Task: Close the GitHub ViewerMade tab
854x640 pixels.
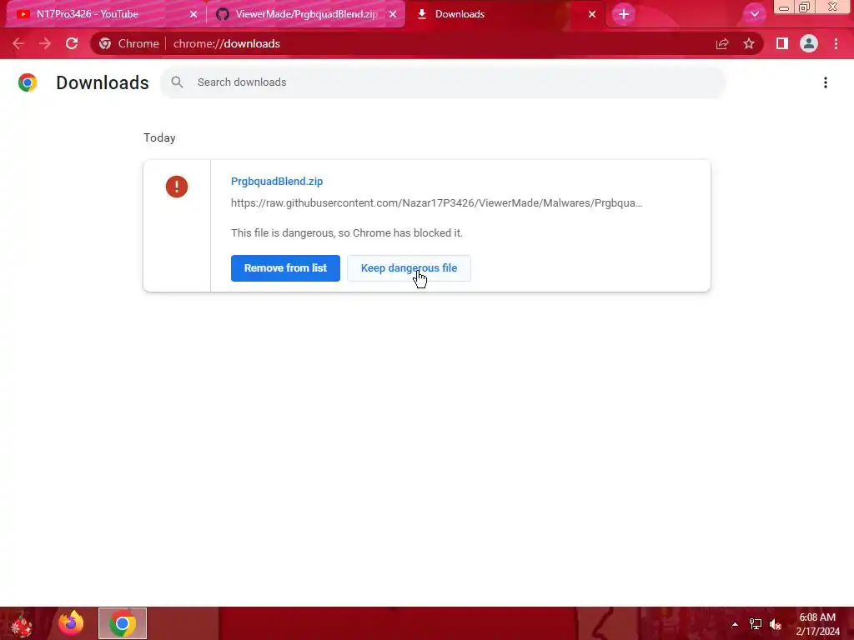Action: (393, 14)
